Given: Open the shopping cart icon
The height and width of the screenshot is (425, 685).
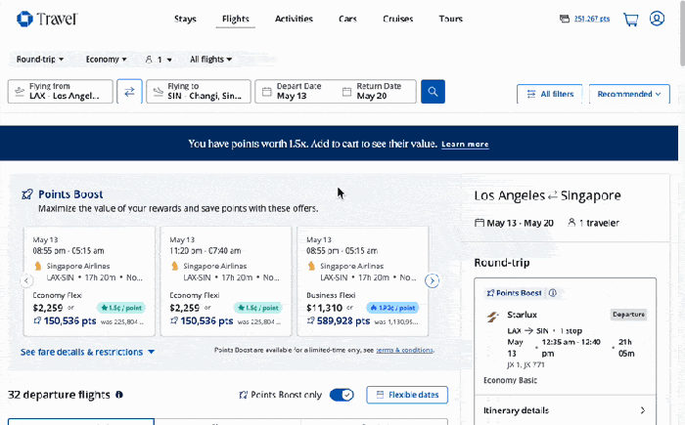Looking at the screenshot, I should [630, 20].
